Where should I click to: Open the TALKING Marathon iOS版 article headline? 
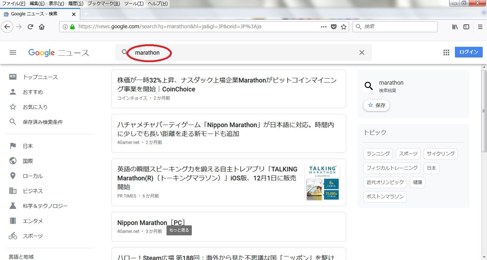pos(207,178)
